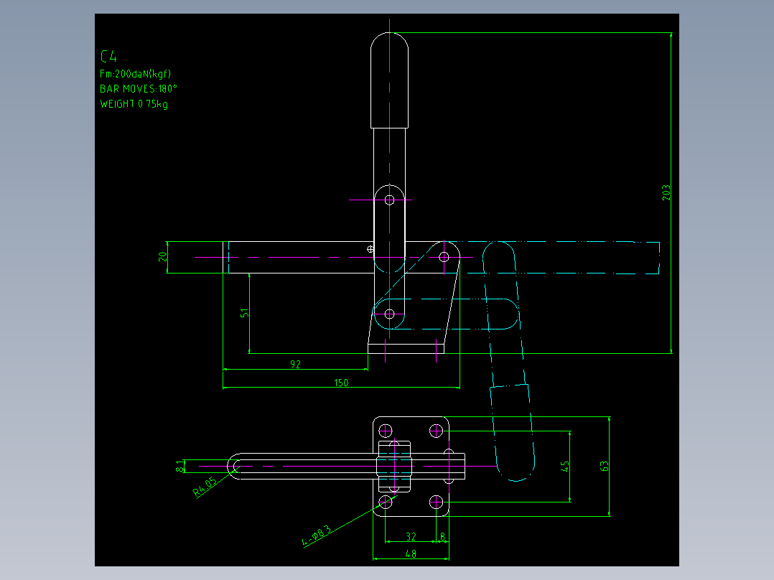The image size is (774, 580).
Task: Pick the 92 horizontal dimension text
Action: [x=295, y=364]
